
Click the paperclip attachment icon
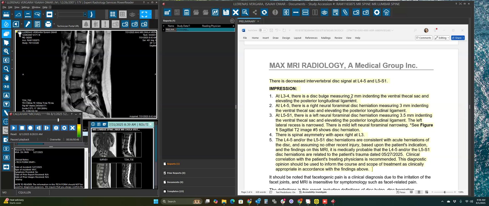coord(345,12)
